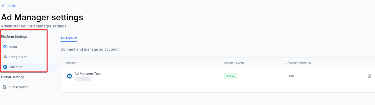
Task: Switch to the Ad Account tab
Action: pyautogui.click(x=69, y=38)
